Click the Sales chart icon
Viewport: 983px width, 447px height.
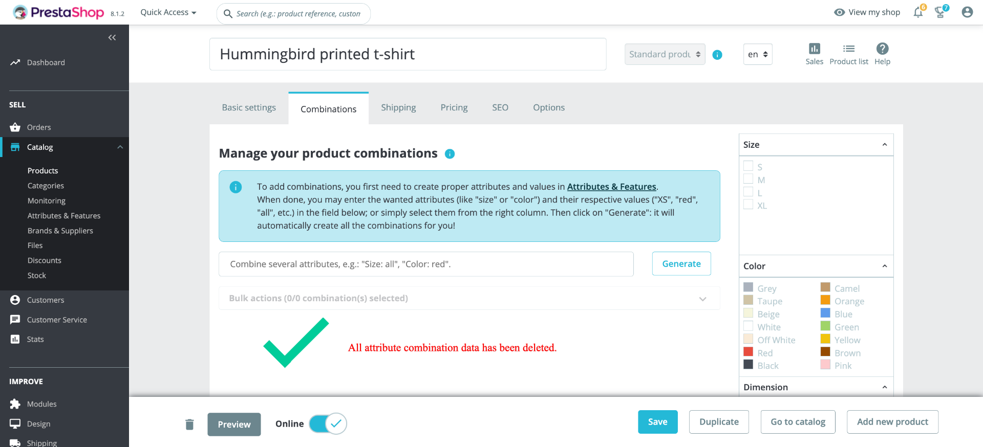814,49
